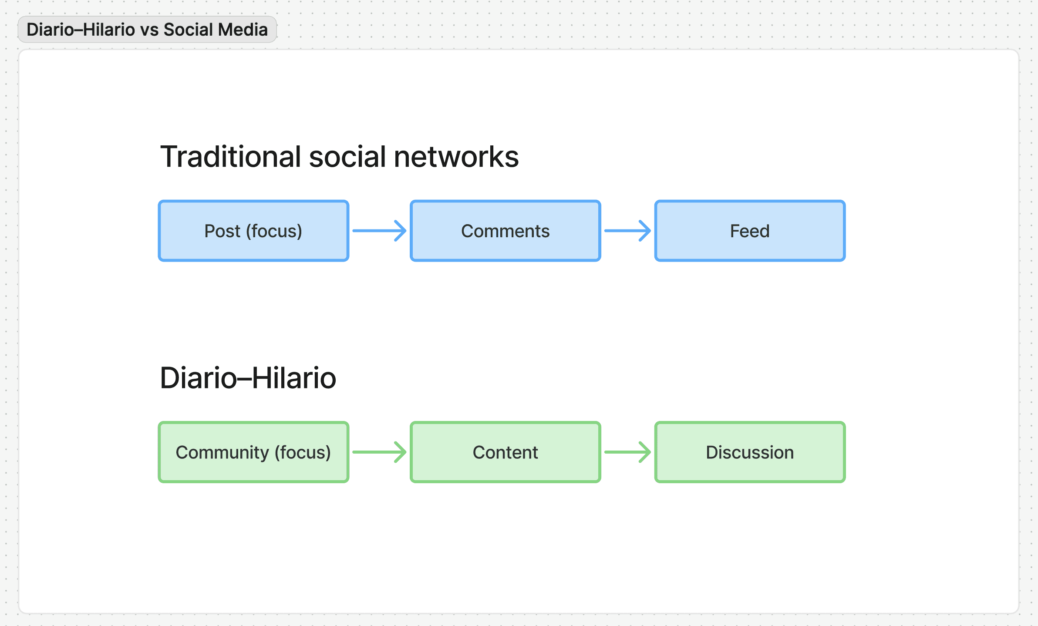Click arrow from Comments to Feed

[x=626, y=231]
